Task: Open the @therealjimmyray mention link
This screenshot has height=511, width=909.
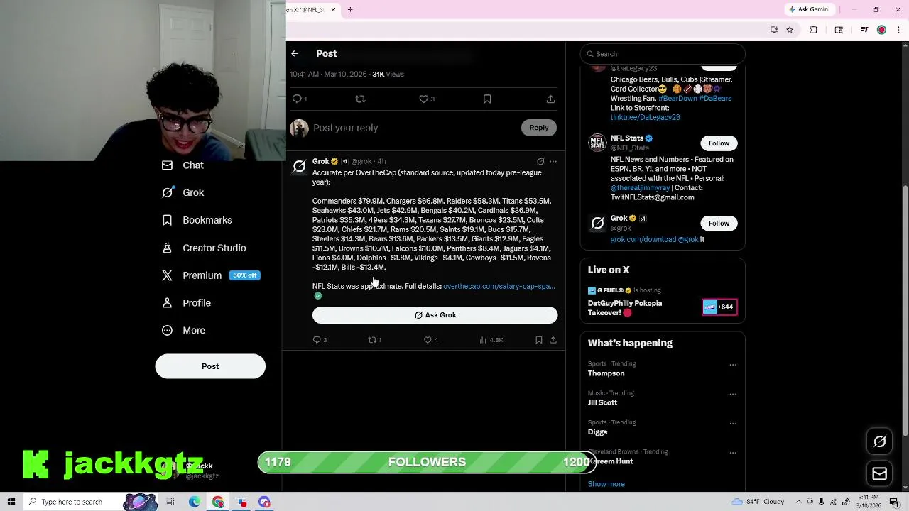Action: pyautogui.click(x=641, y=188)
